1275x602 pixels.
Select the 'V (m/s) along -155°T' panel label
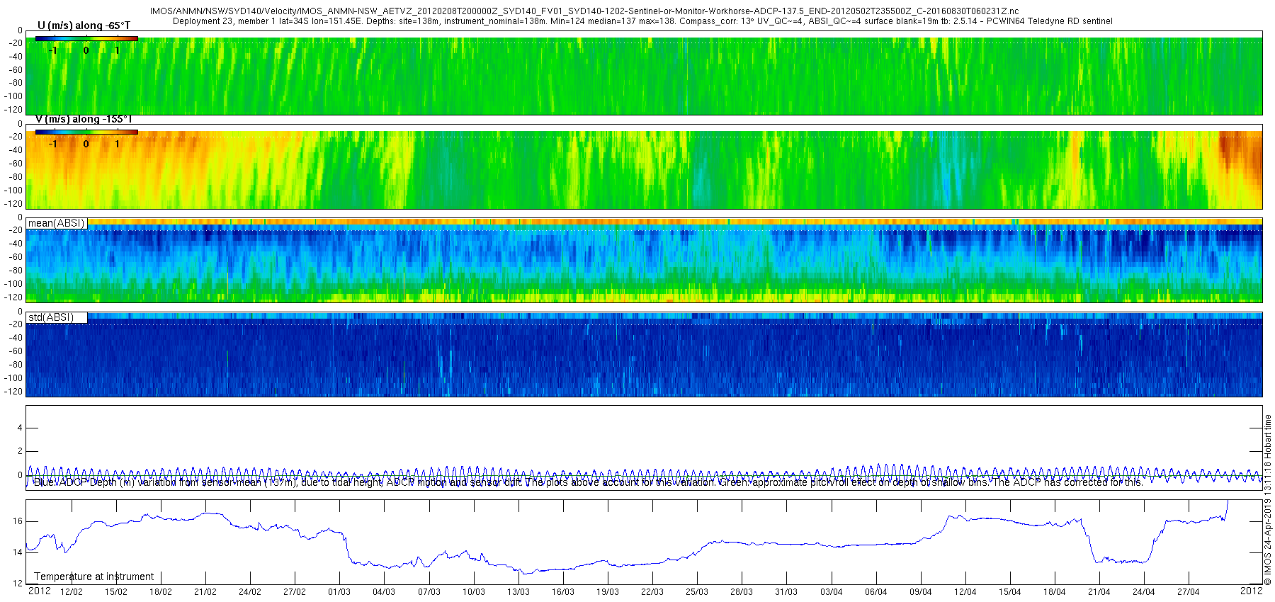pyautogui.click(x=84, y=119)
